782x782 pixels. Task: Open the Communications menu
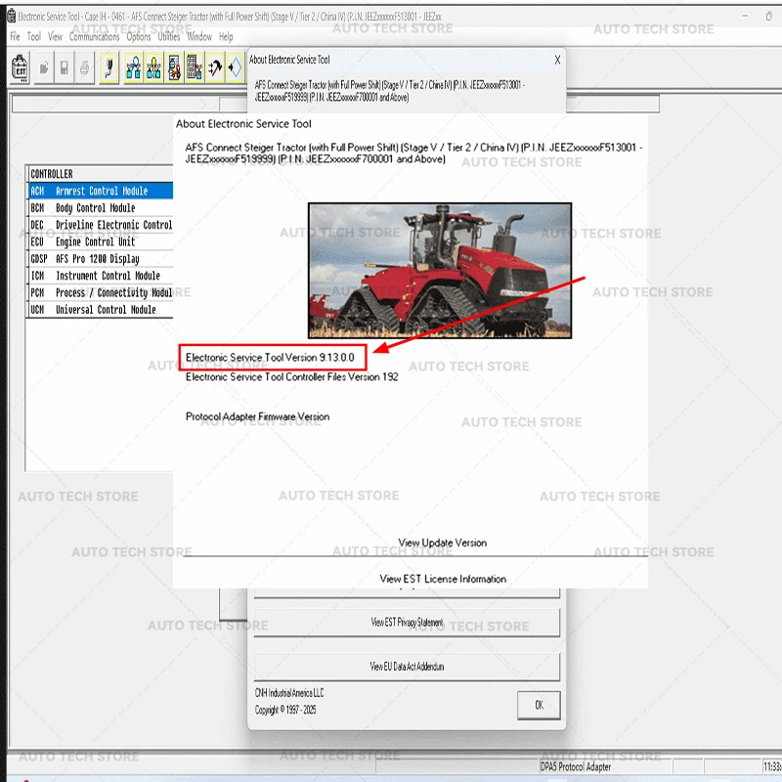coord(94,36)
